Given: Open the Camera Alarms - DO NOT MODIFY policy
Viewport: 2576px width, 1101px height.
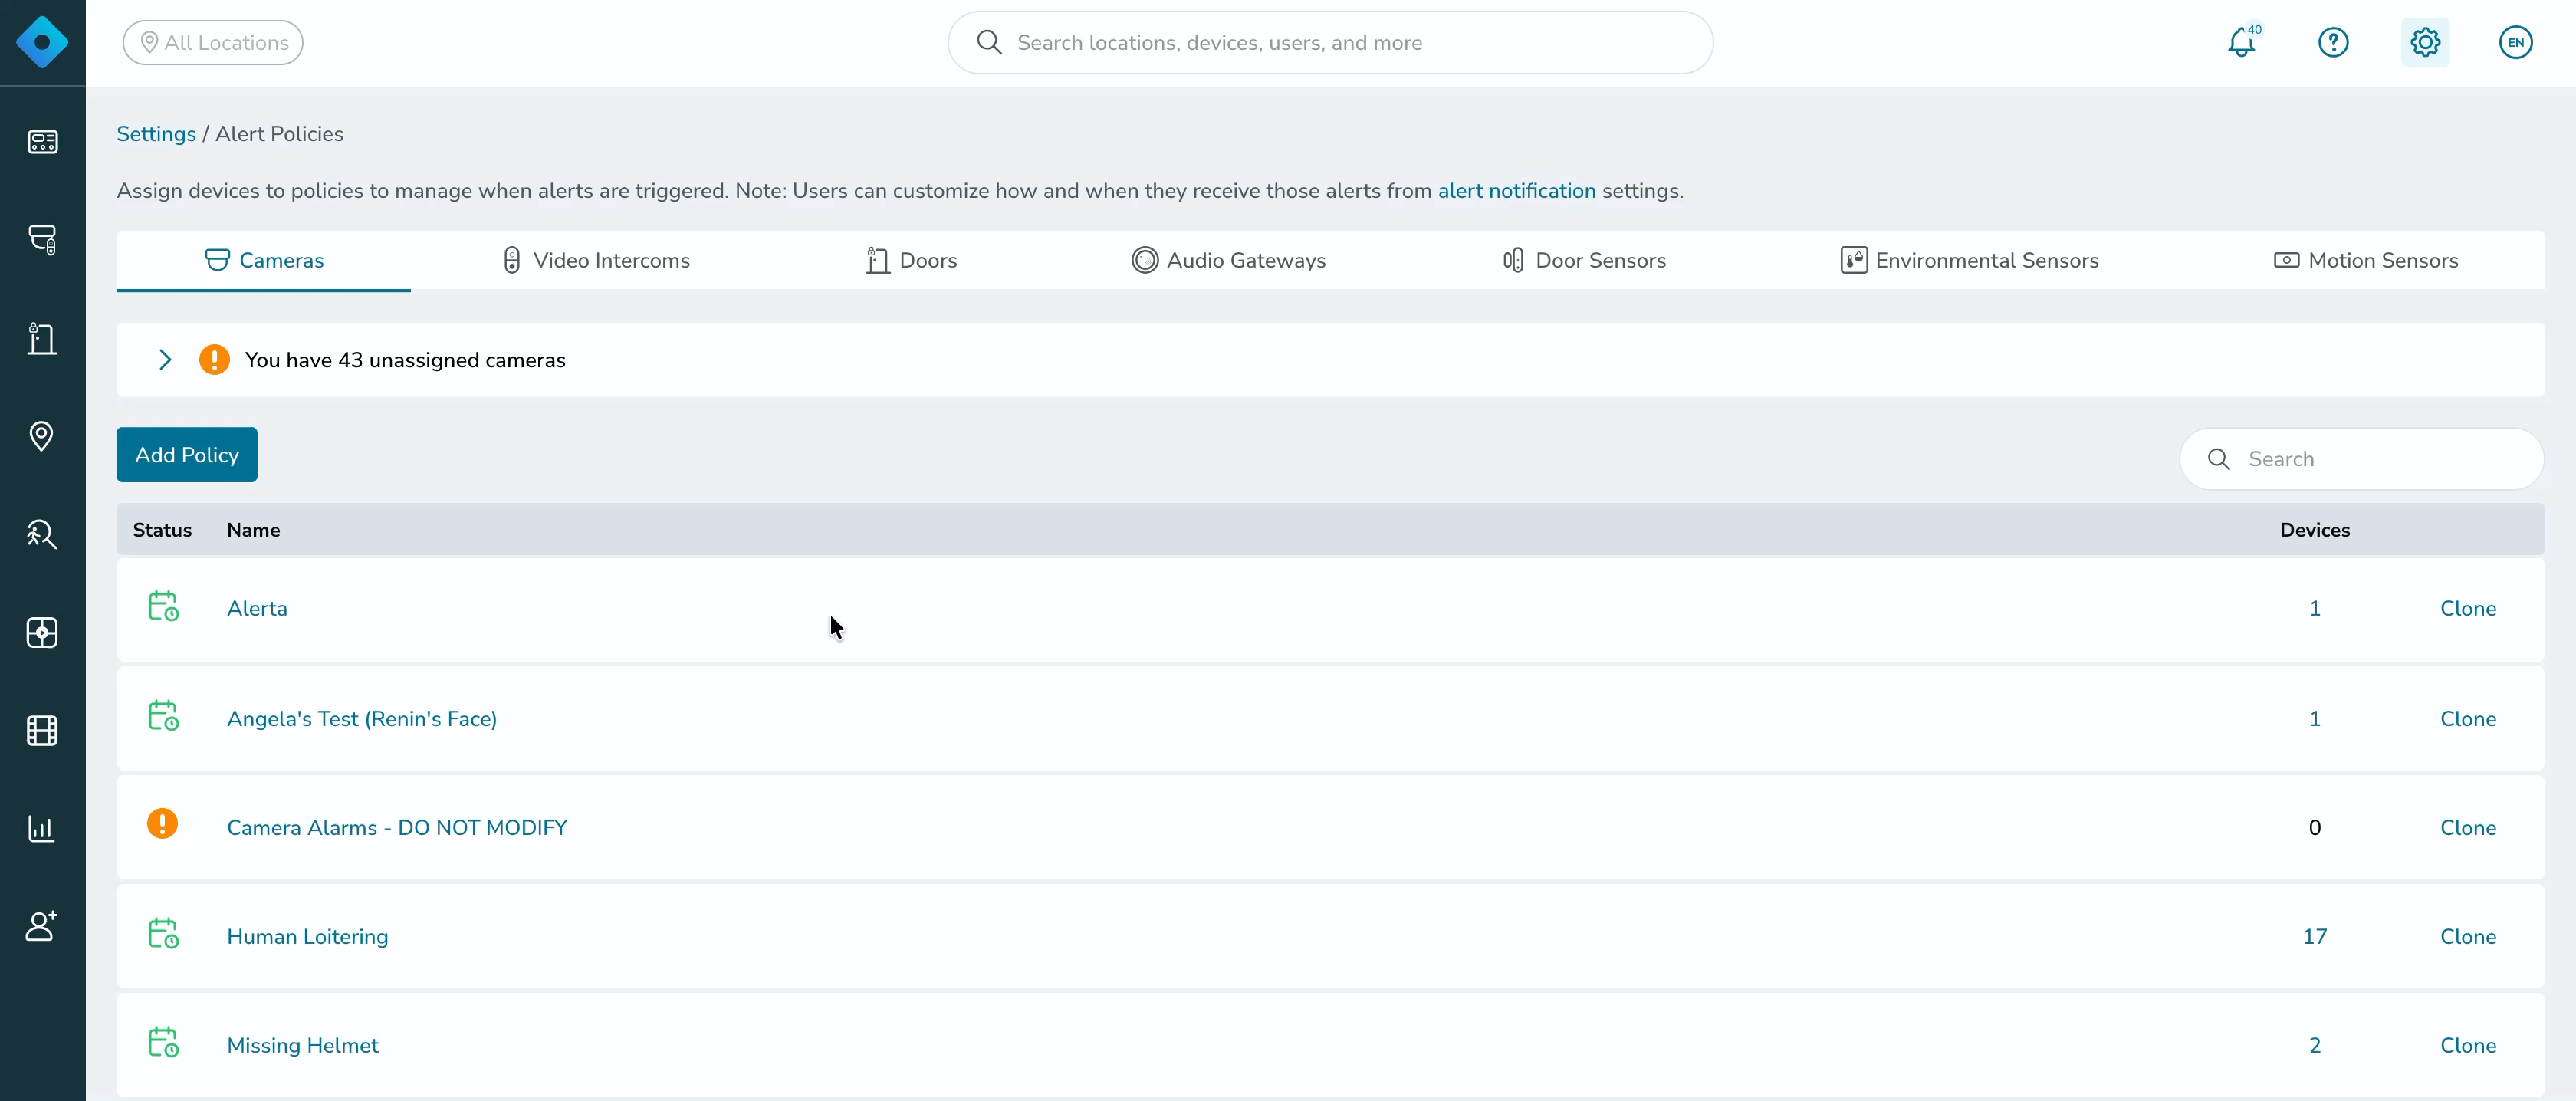Looking at the screenshot, I should [397, 828].
